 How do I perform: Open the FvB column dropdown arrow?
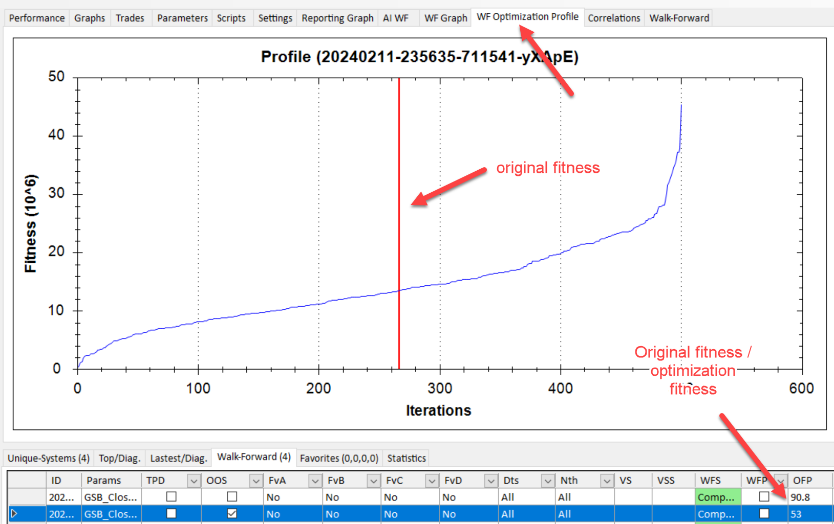[x=374, y=481]
